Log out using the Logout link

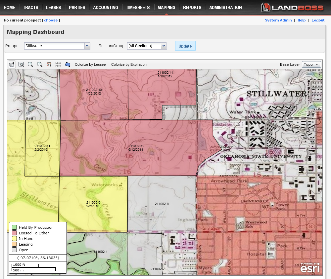(x=318, y=20)
